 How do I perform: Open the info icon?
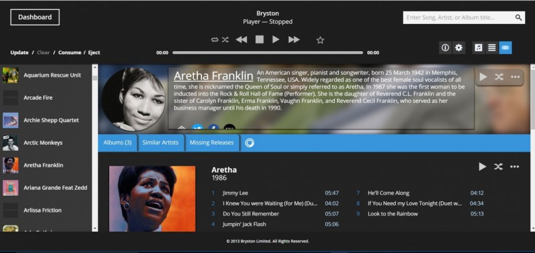click(445, 47)
